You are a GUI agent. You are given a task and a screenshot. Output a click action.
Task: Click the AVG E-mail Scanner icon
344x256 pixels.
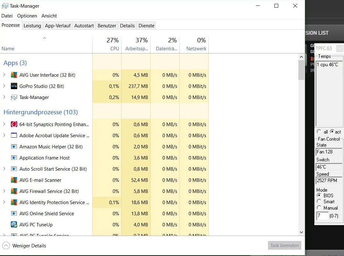14,180
